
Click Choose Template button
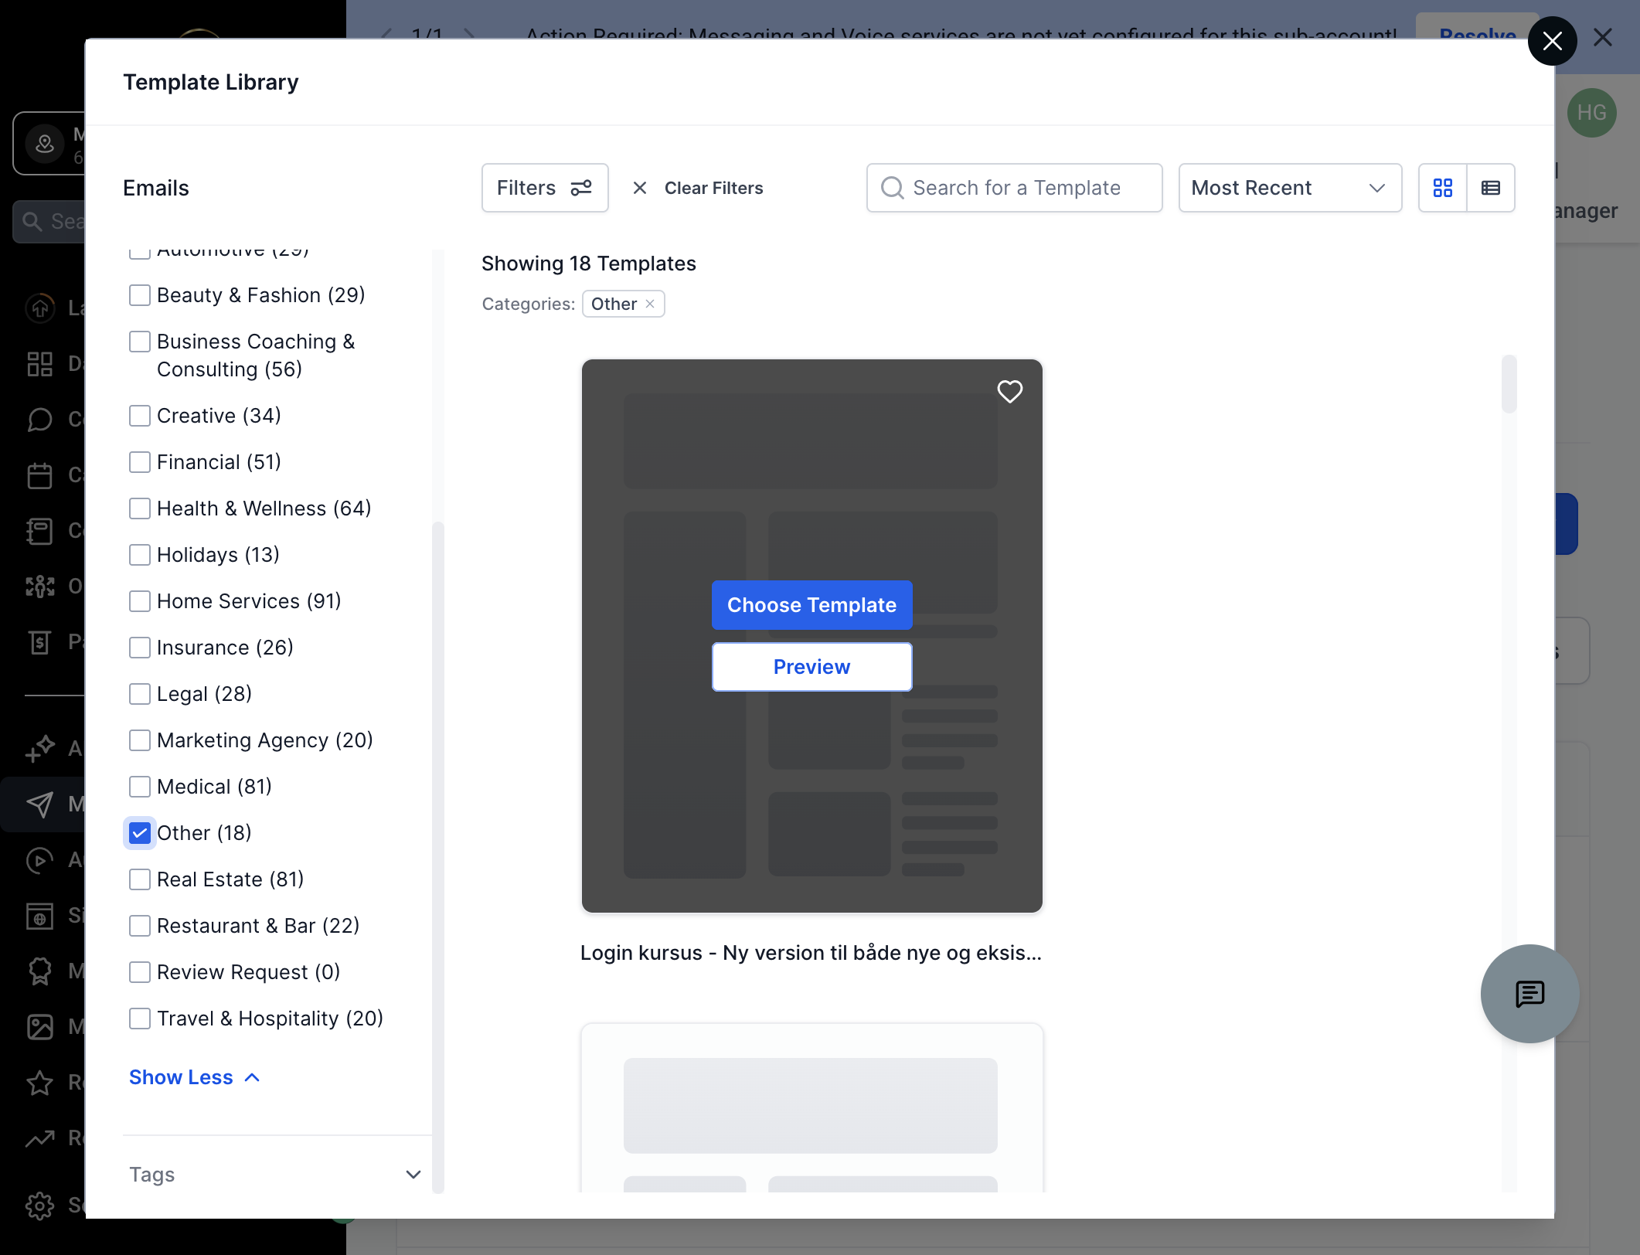coord(811,605)
